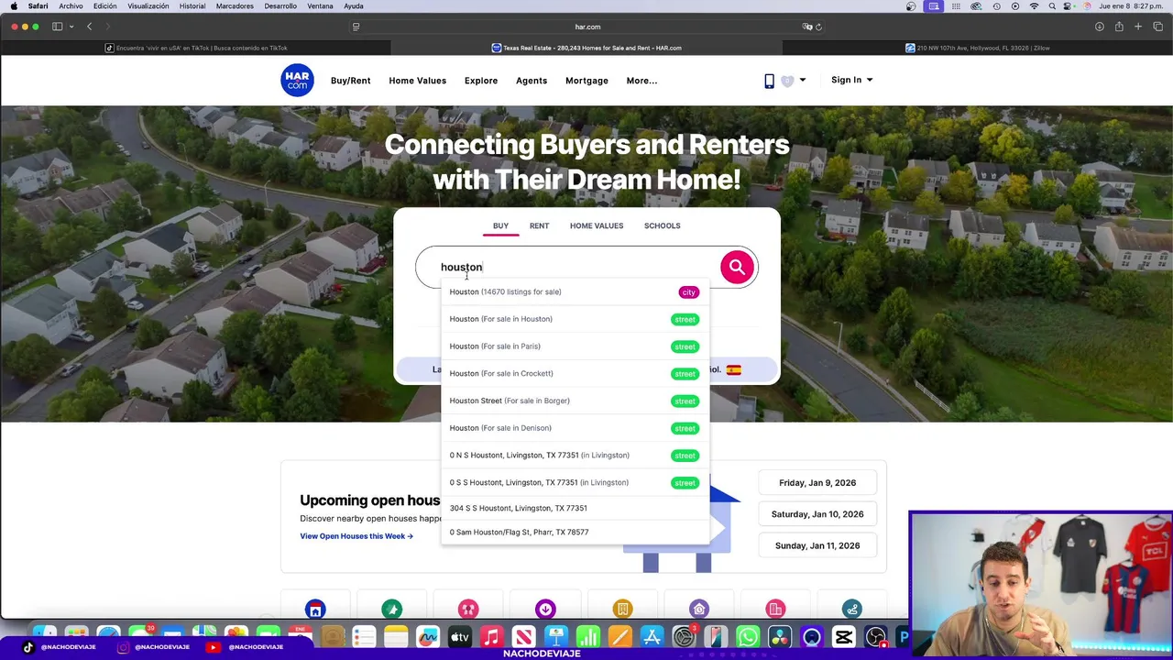This screenshot has height=660, width=1173.
Task: Reload the page in Safari
Action: (x=818, y=27)
